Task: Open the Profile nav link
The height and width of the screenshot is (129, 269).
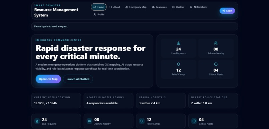Action: pyautogui.click(x=99, y=15)
